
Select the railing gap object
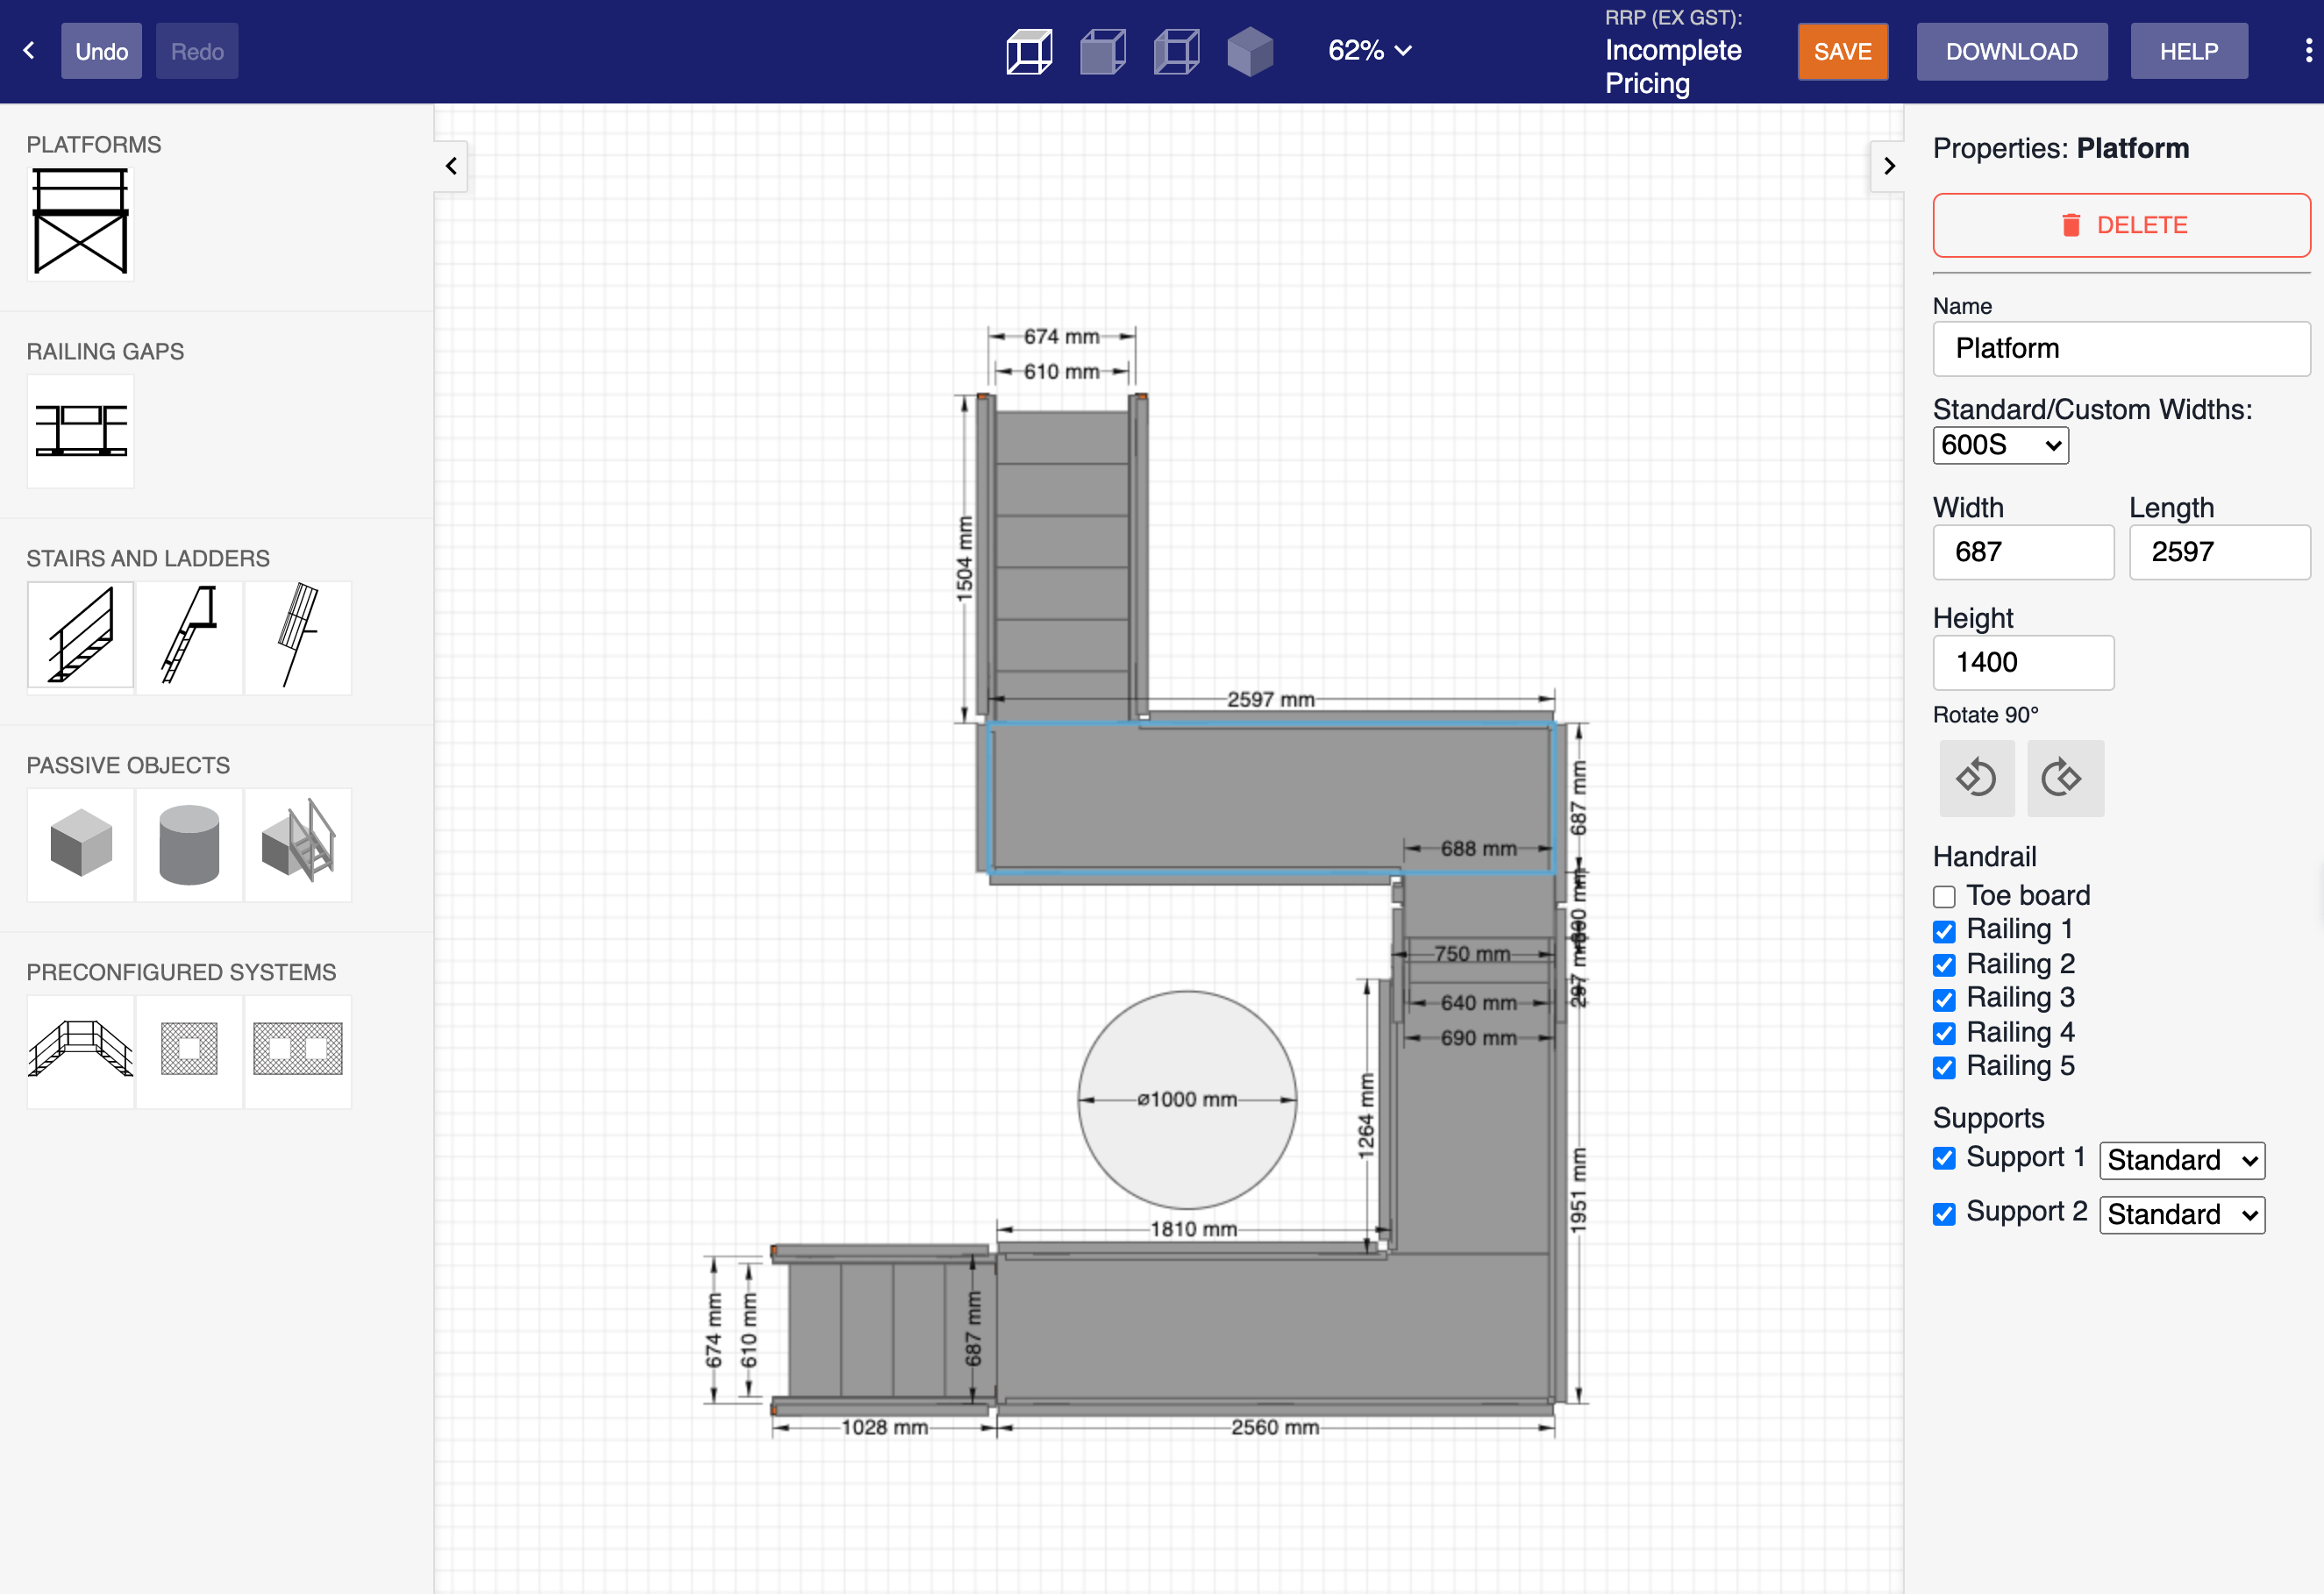coord(80,431)
